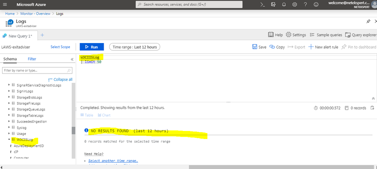Click Pin to dashboard
The height and width of the screenshot is (169, 377).
pyautogui.click(x=358, y=47)
